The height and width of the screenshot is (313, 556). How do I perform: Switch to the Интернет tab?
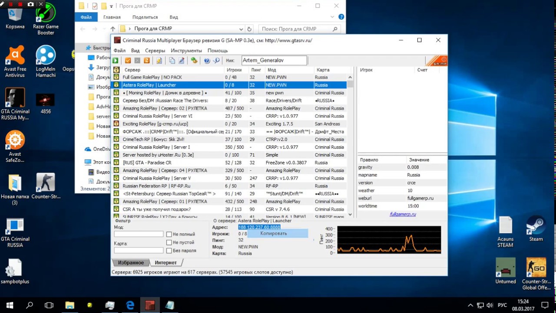click(x=166, y=263)
